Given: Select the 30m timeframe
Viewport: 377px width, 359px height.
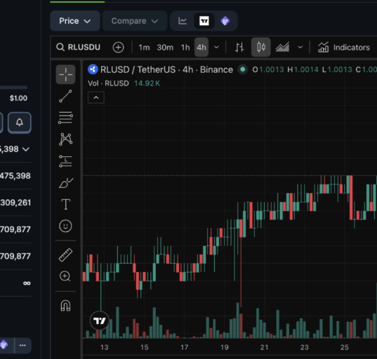Looking at the screenshot, I should 165,47.
